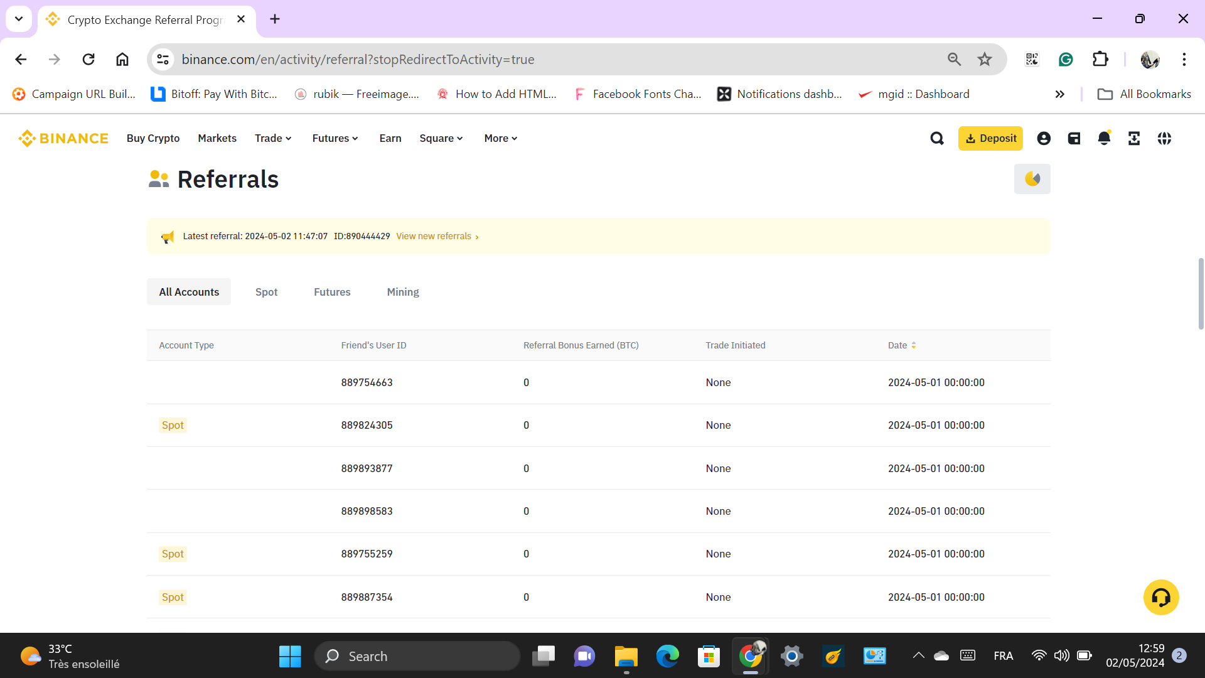Bookmark this page with star icon
Viewport: 1205px width, 678px height.
coord(984,59)
